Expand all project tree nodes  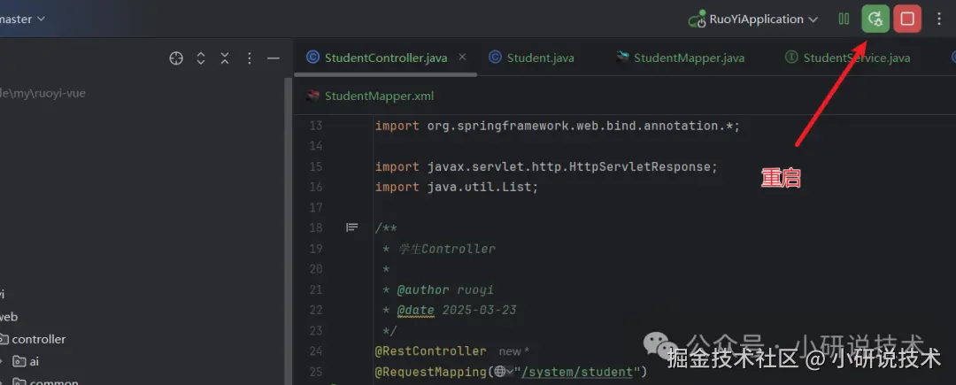pos(201,58)
